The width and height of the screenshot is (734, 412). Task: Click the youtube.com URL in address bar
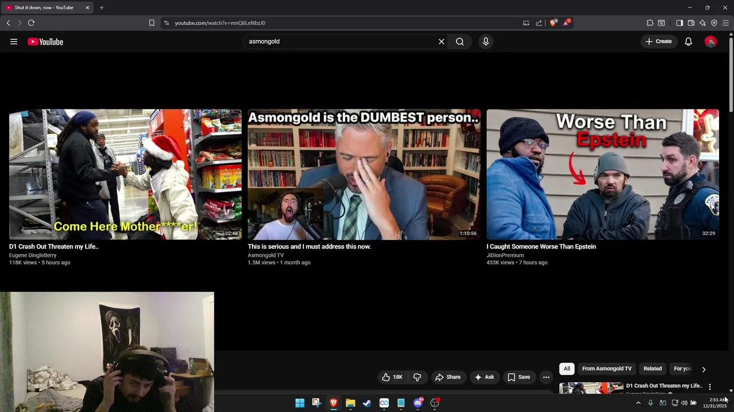(x=220, y=23)
